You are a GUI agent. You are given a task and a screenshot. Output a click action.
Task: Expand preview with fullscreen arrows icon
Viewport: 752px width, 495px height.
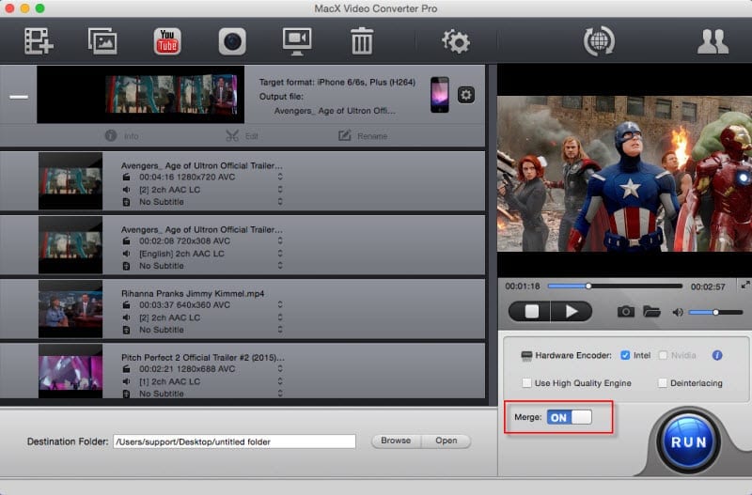pyautogui.click(x=745, y=285)
